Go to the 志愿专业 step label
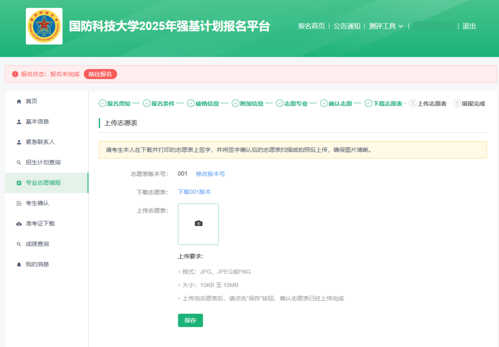The width and height of the screenshot is (499, 347). tap(296, 103)
